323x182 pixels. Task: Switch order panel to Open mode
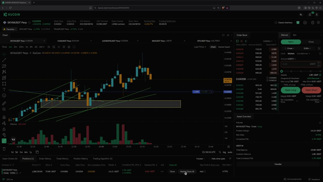coord(291,42)
